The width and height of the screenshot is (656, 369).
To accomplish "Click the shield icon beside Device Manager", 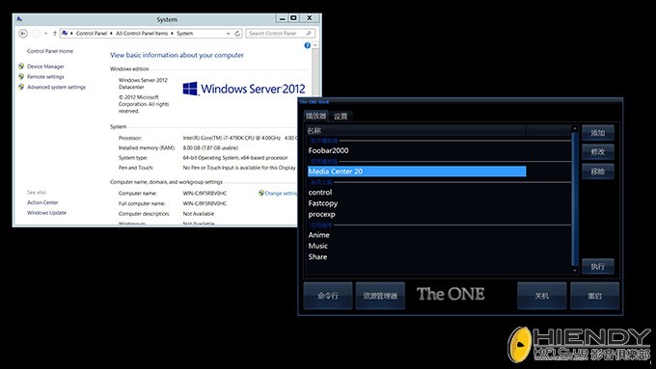I will [21, 66].
